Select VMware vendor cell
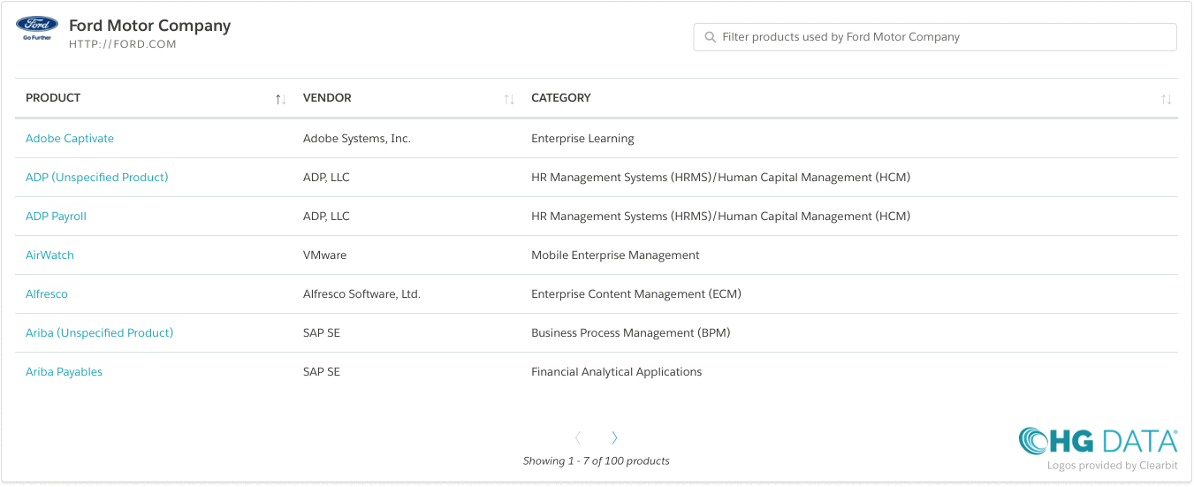This screenshot has height=487, width=1194. click(325, 255)
